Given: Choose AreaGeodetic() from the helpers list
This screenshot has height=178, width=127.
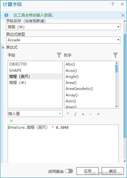Looking at the screenshot, I should [79, 89].
